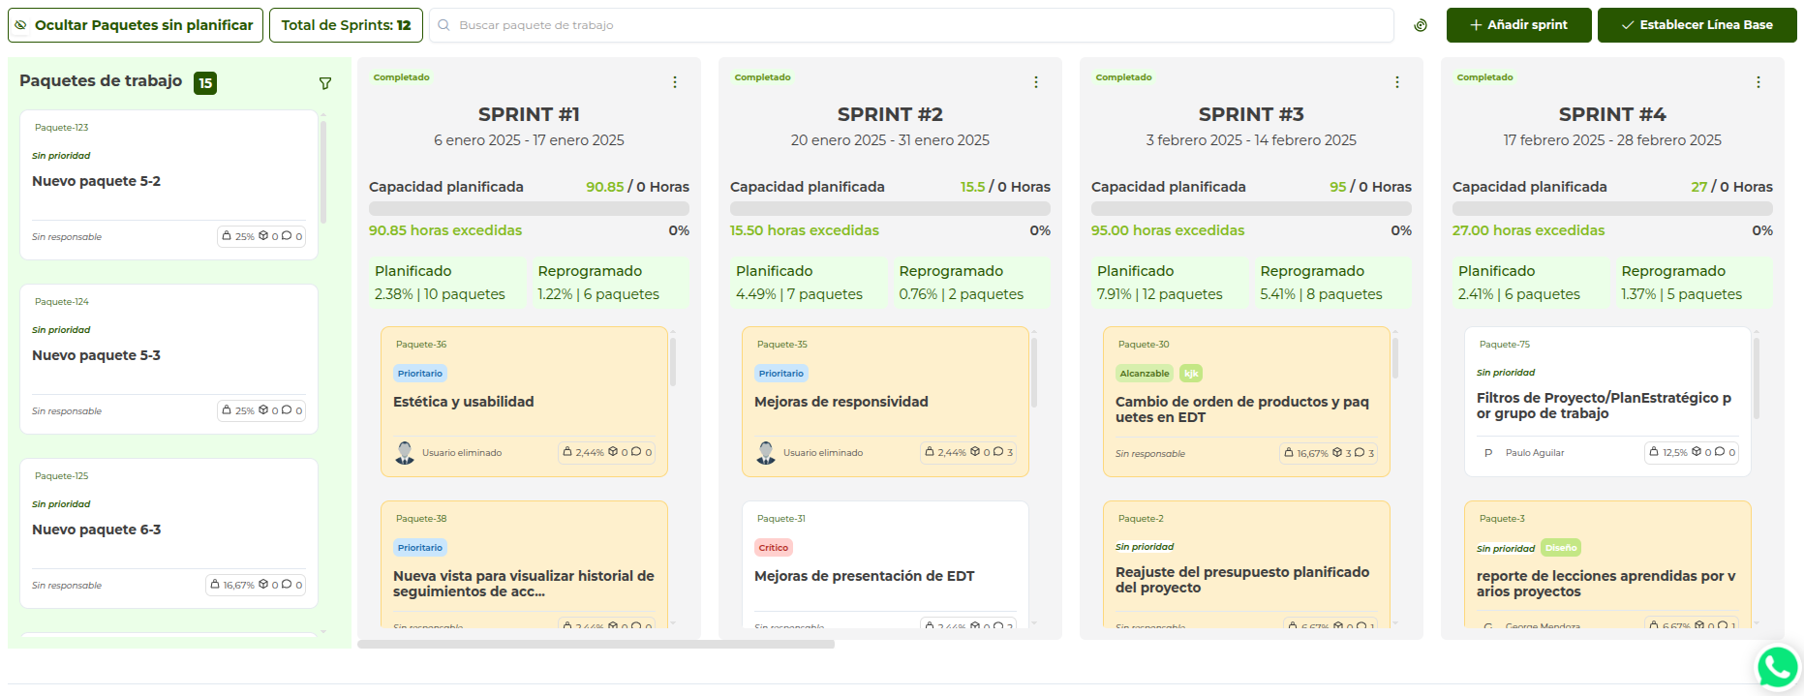The width and height of the screenshot is (1804, 696).
Task: Click the filter icon in Paquetes de trabajo
Action: [x=325, y=83]
